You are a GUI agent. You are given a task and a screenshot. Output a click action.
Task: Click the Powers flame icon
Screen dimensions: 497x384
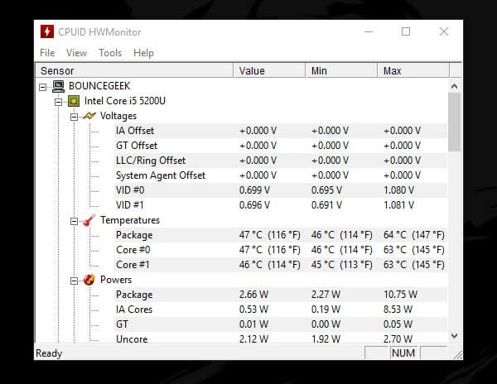pos(89,280)
